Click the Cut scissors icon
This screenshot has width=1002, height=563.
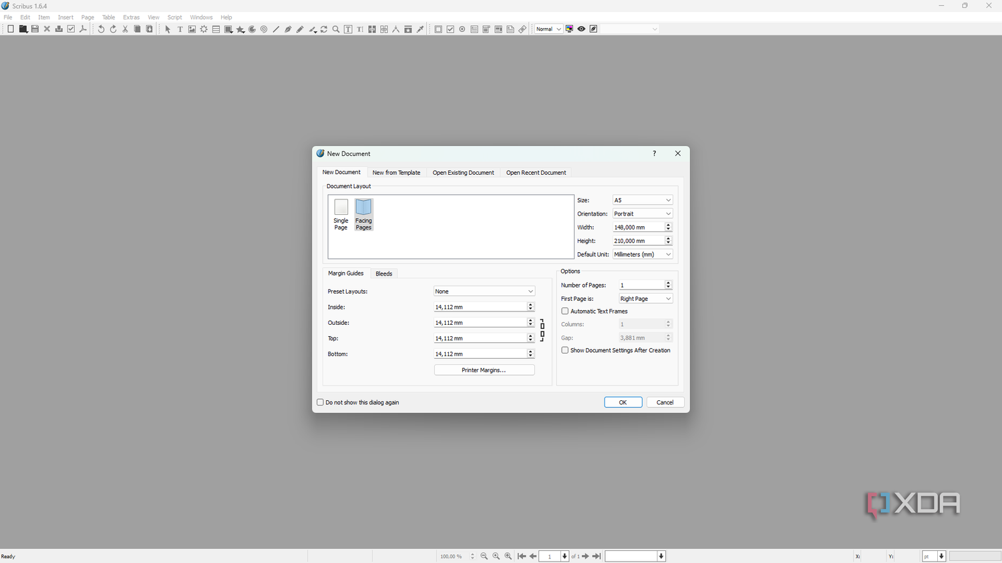click(125, 29)
